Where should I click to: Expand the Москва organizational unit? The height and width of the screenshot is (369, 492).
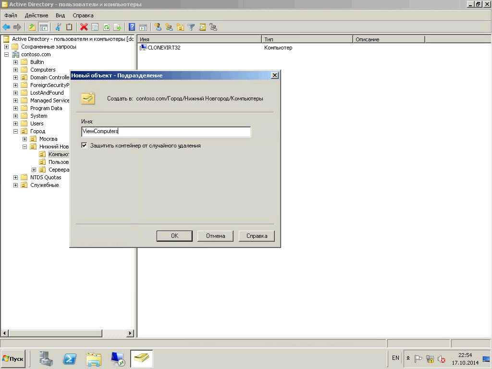(25, 139)
